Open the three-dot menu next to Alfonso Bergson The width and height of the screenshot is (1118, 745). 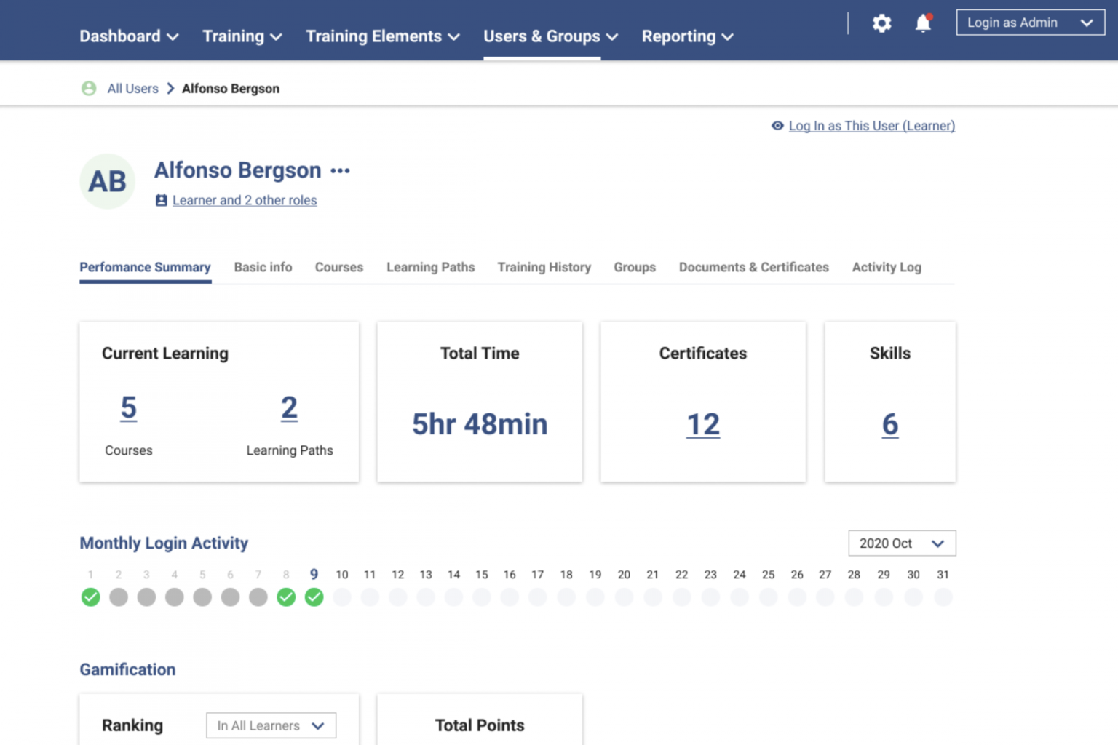click(340, 170)
